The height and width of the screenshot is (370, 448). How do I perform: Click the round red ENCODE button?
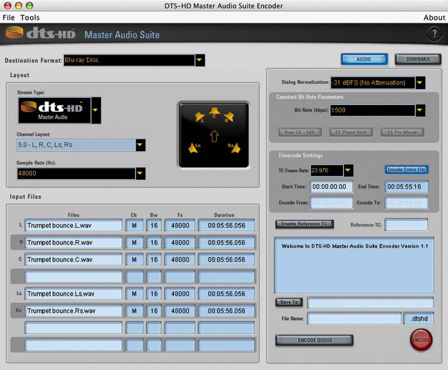(421, 340)
